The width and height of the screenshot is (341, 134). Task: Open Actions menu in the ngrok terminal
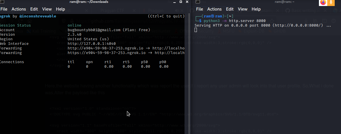pos(19,9)
